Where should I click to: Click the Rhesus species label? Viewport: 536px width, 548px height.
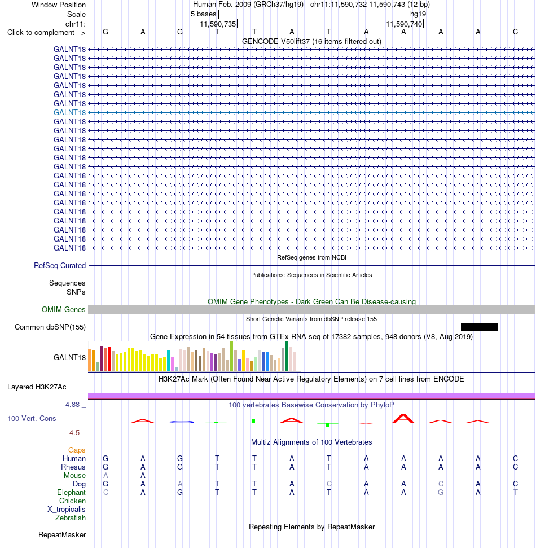(x=73, y=467)
